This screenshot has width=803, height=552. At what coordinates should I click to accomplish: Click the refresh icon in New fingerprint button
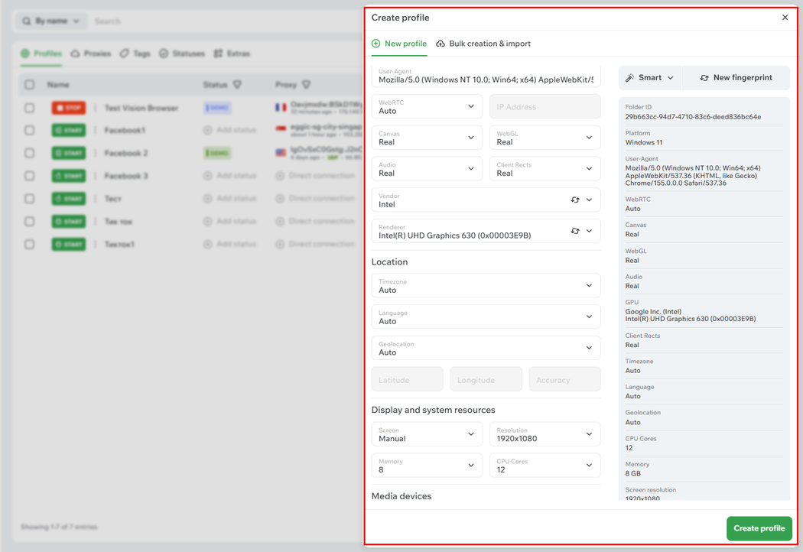point(704,78)
